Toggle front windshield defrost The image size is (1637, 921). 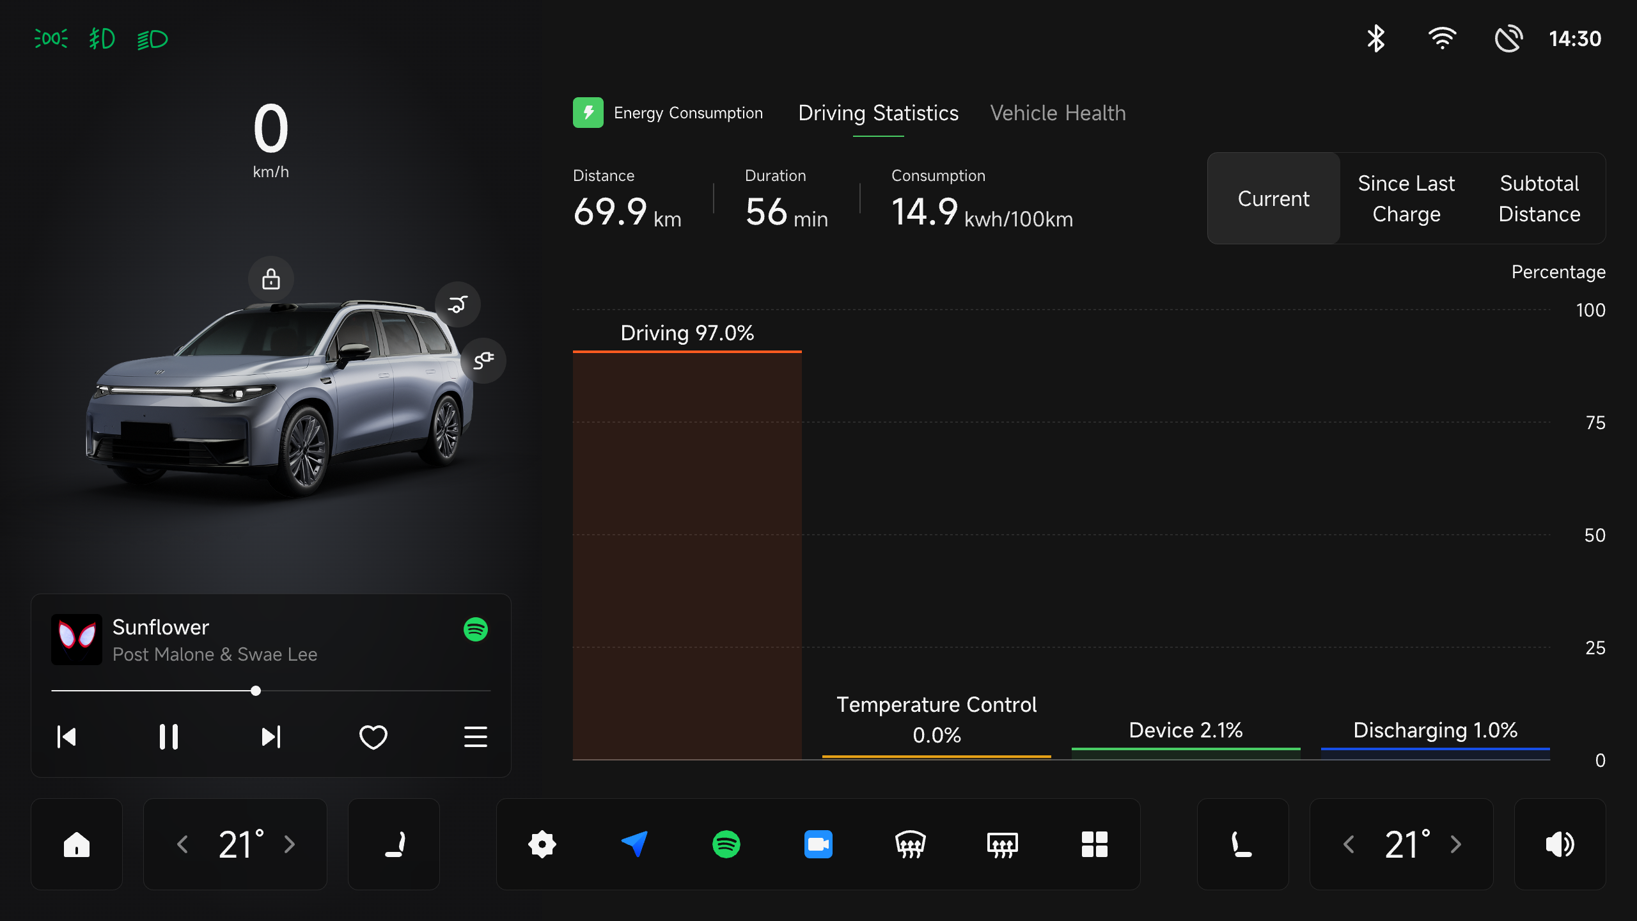pyautogui.click(x=910, y=844)
